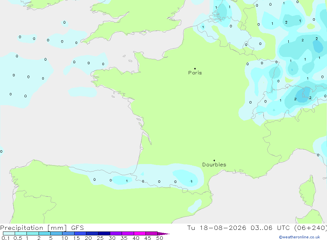Choose the 40–45 mm magenta swatch
Image resolution: width=327 pixels, height=240 pixels.
pos(140,233)
